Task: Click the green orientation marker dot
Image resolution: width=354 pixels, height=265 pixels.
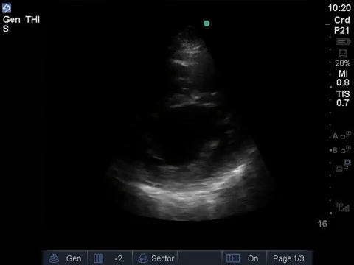Action: [x=206, y=24]
